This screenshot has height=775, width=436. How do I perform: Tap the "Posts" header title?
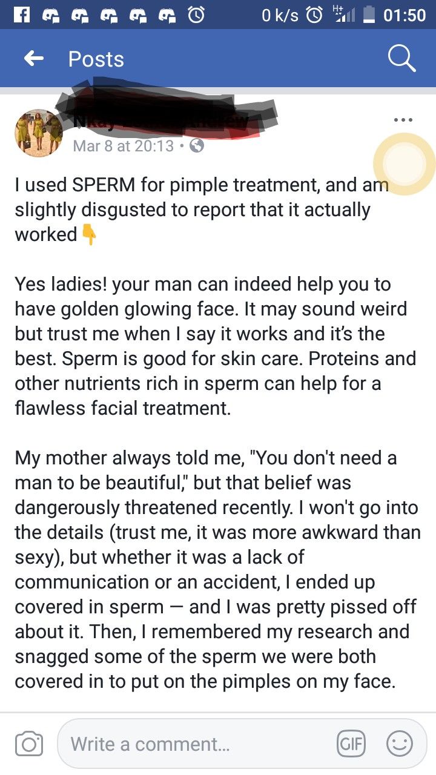pyautogui.click(x=96, y=59)
